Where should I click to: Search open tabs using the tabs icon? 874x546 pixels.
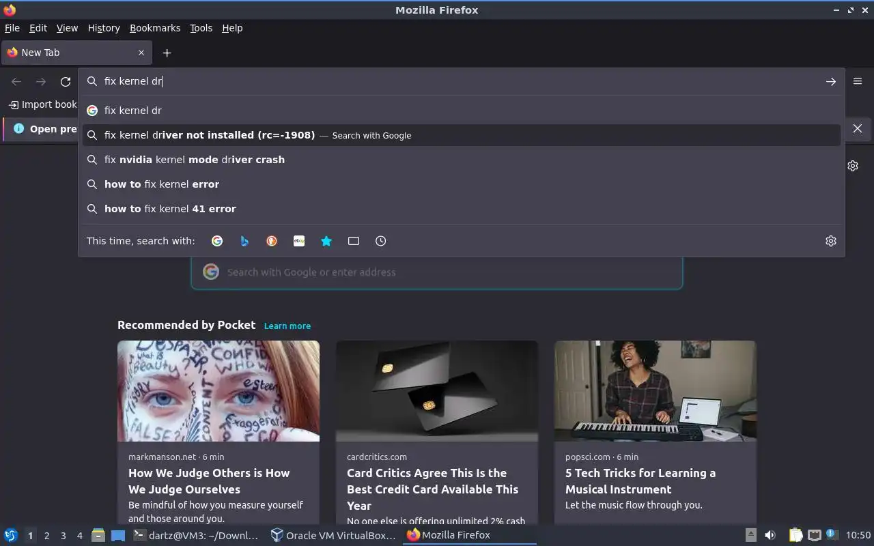tap(354, 241)
